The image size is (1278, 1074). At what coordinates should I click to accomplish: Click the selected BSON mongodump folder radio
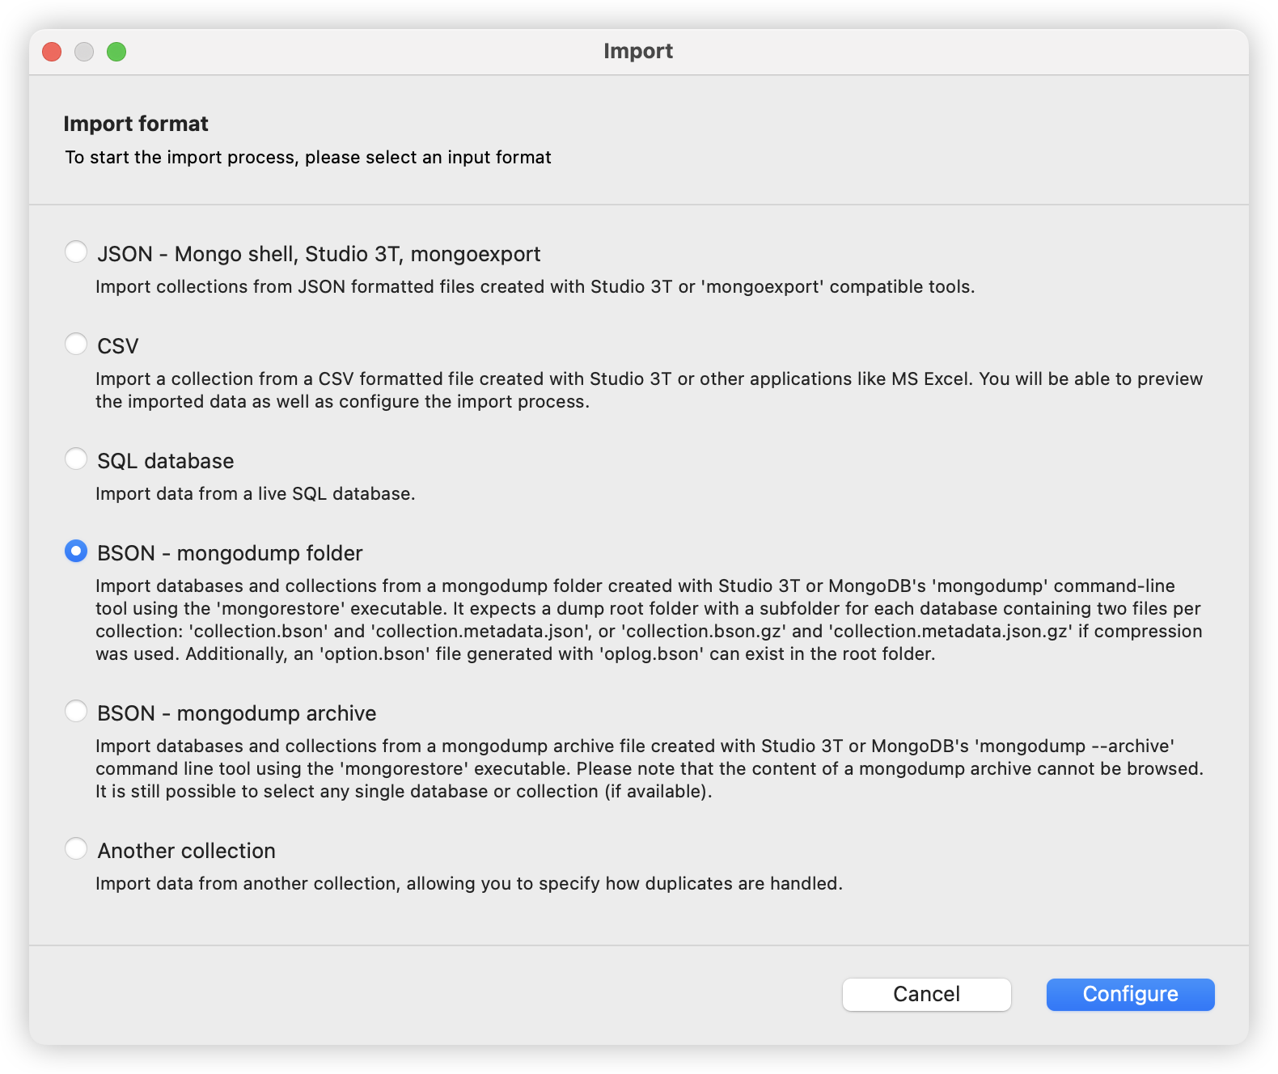tap(76, 551)
